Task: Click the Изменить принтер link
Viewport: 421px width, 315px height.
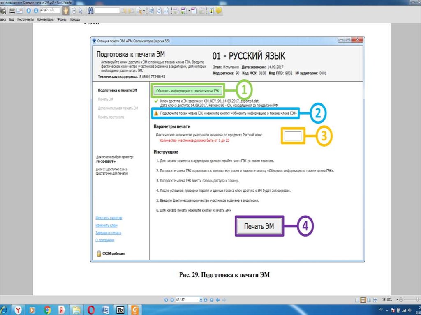Action: point(109,218)
